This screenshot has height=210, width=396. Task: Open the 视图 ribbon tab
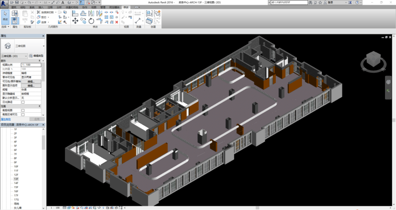click(94, 7)
